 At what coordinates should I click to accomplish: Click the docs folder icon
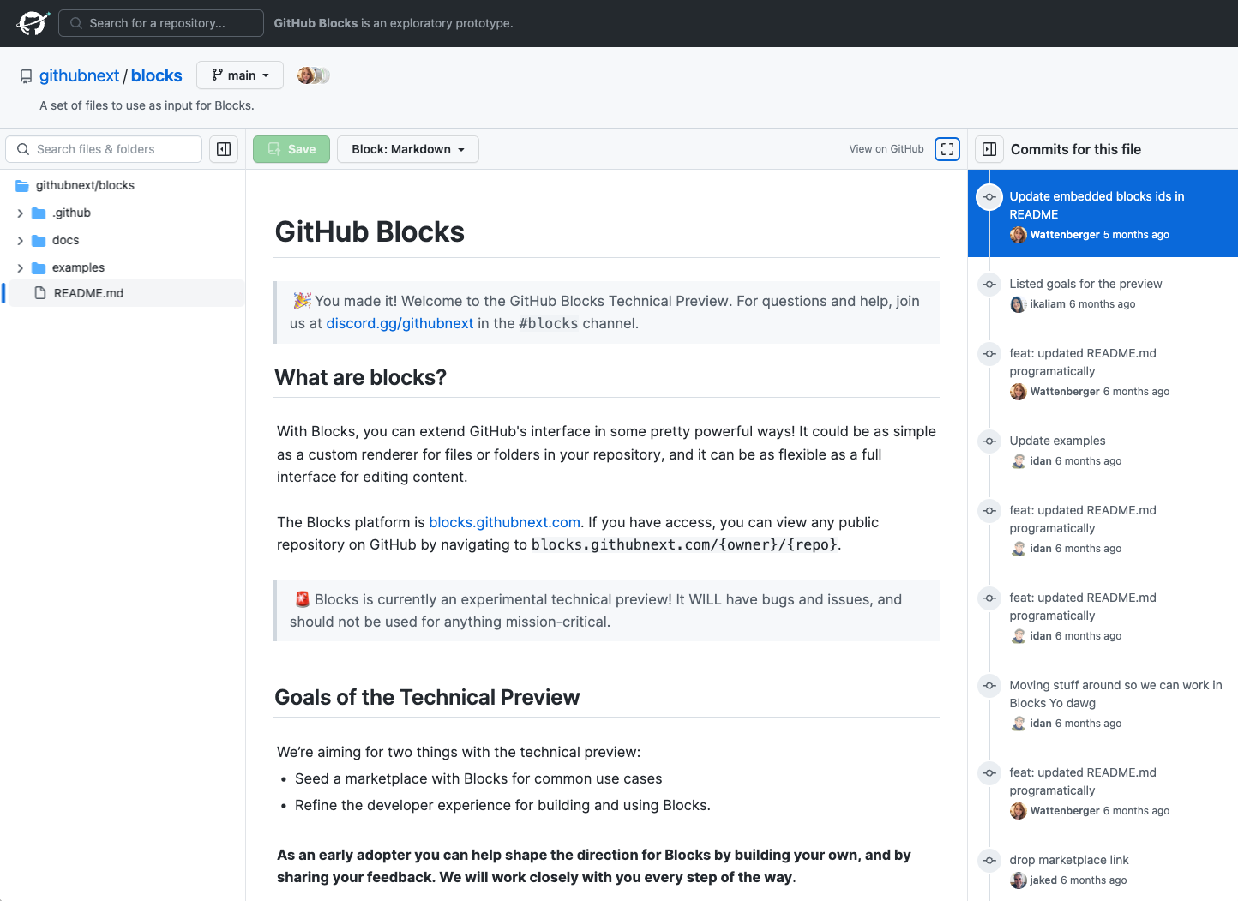coord(39,241)
